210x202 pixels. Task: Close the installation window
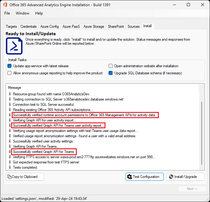tap(203, 5)
